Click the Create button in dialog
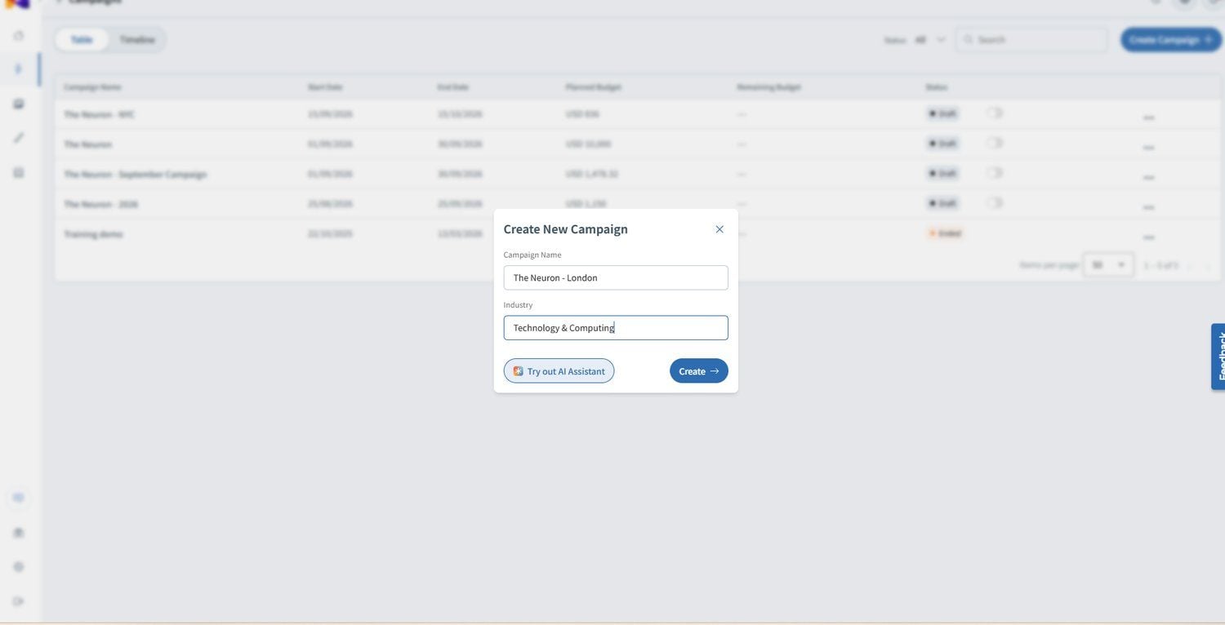 699,371
